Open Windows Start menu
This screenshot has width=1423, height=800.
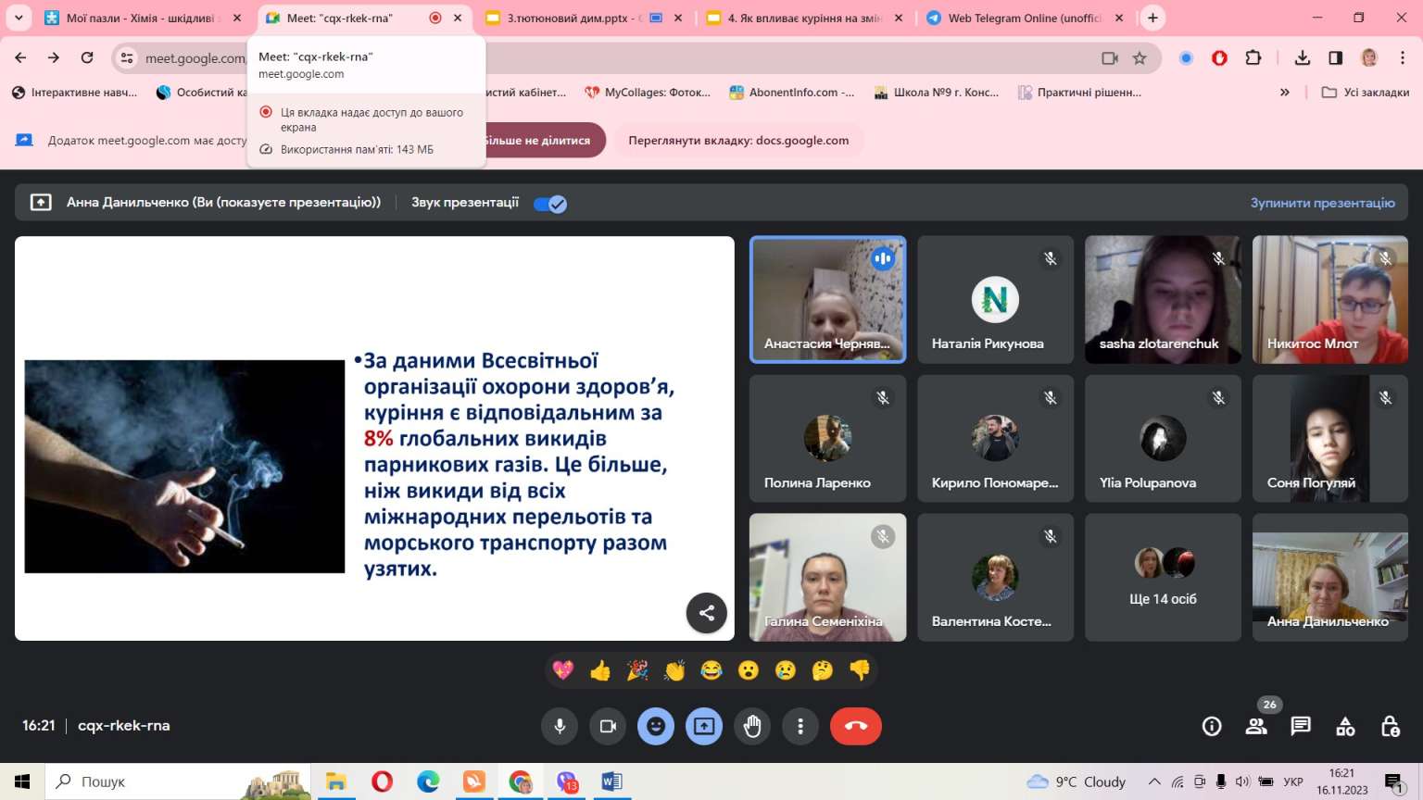(x=22, y=781)
